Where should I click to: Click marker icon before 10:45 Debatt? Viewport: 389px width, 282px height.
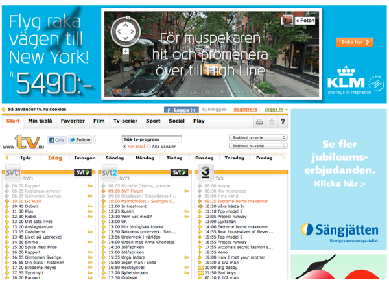pyautogui.click(x=7, y=206)
